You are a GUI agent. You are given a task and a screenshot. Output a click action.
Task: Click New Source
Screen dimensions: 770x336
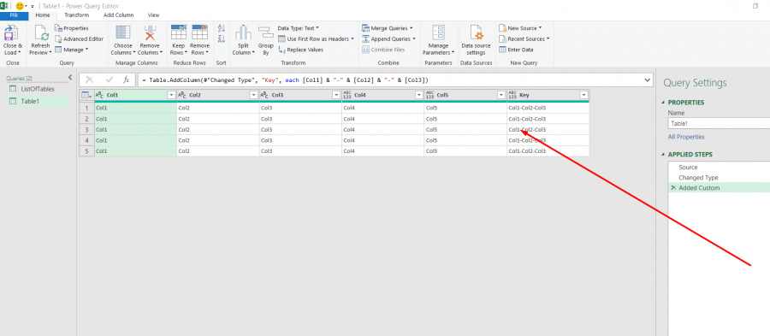pos(520,28)
